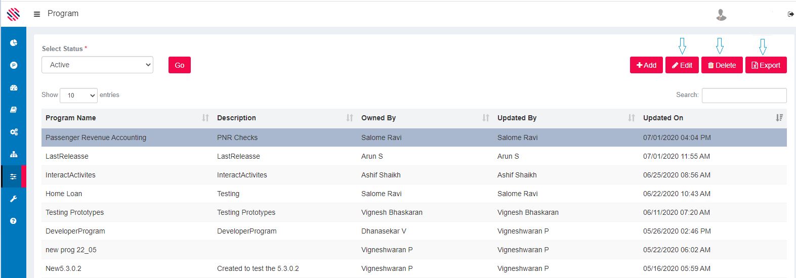796x278 pixels.
Task: Click the help question mark icon
Action: coord(14,221)
